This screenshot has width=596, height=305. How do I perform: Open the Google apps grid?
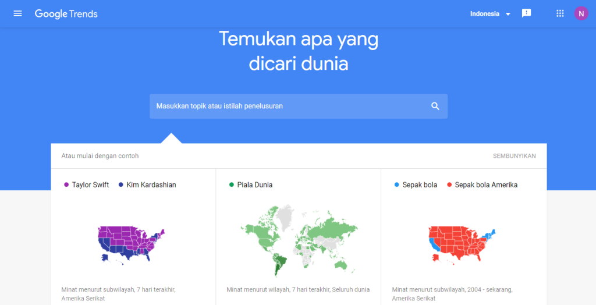click(x=560, y=14)
